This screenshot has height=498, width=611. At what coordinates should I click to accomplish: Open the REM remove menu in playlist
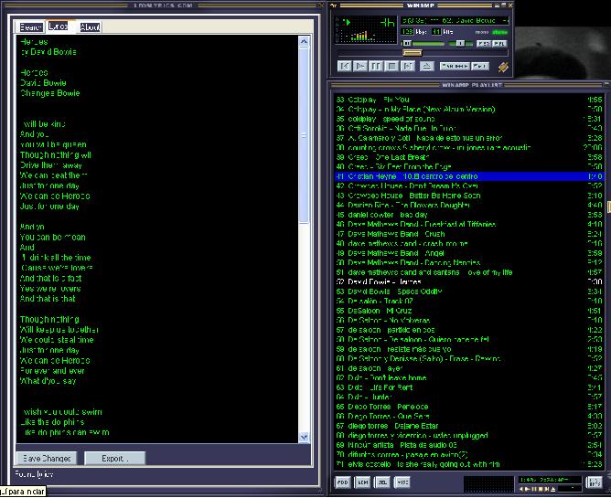pyautogui.click(x=362, y=482)
